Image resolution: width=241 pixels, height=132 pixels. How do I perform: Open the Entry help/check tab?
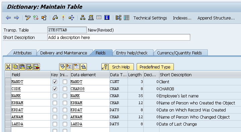(132, 53)
